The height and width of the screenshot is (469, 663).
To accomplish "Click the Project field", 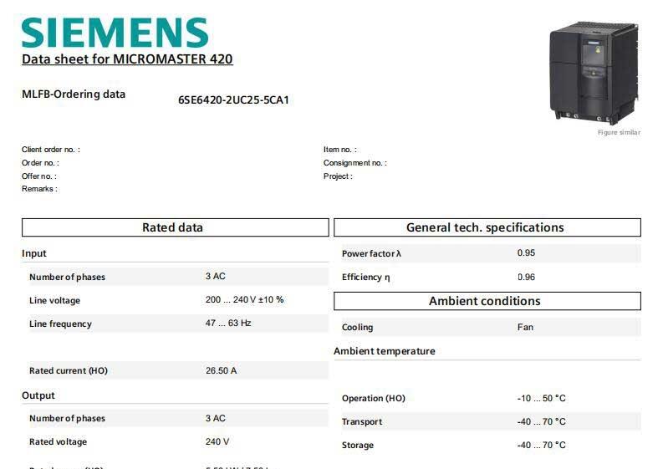I will click(x=338, y=176).
